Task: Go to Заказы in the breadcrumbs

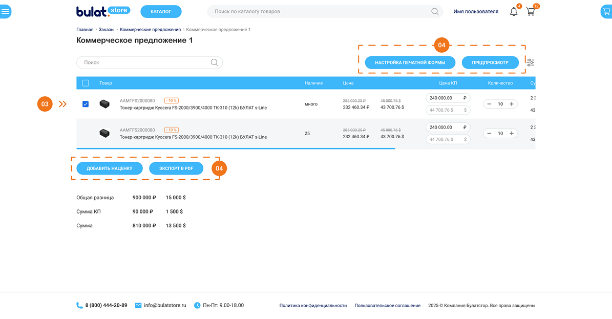Action: tap(107, 30)
